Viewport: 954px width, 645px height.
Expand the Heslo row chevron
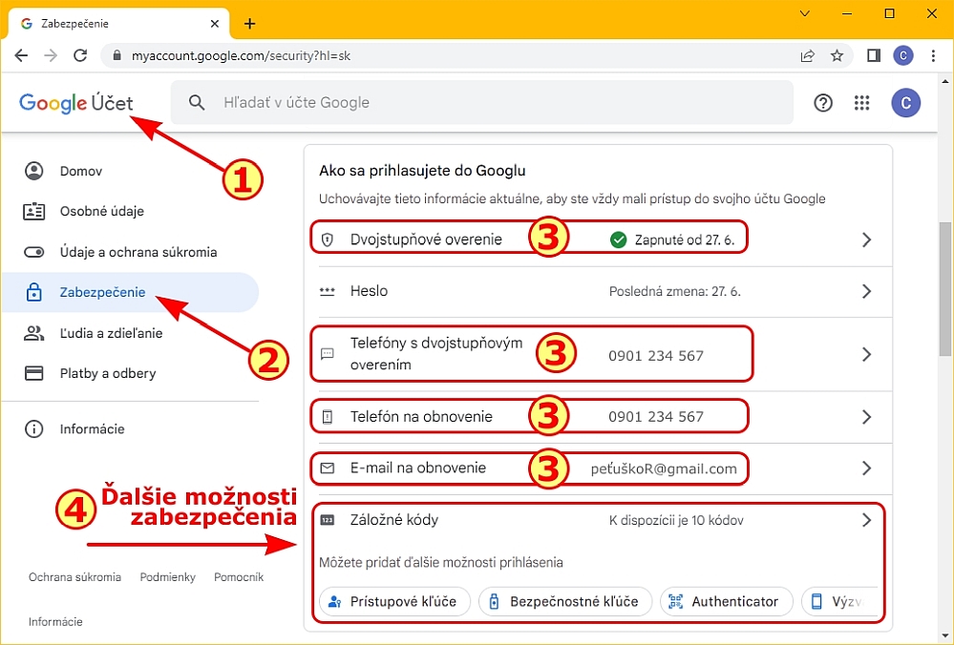(866, 291)
